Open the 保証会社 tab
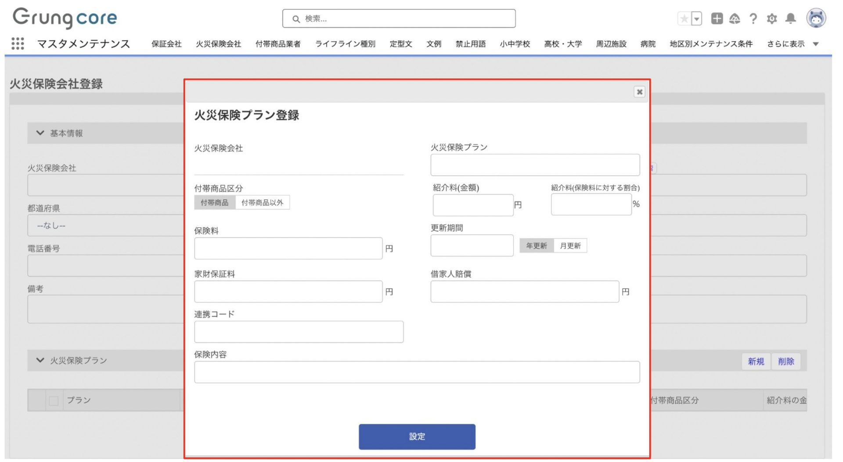 [x=166, y=44]
